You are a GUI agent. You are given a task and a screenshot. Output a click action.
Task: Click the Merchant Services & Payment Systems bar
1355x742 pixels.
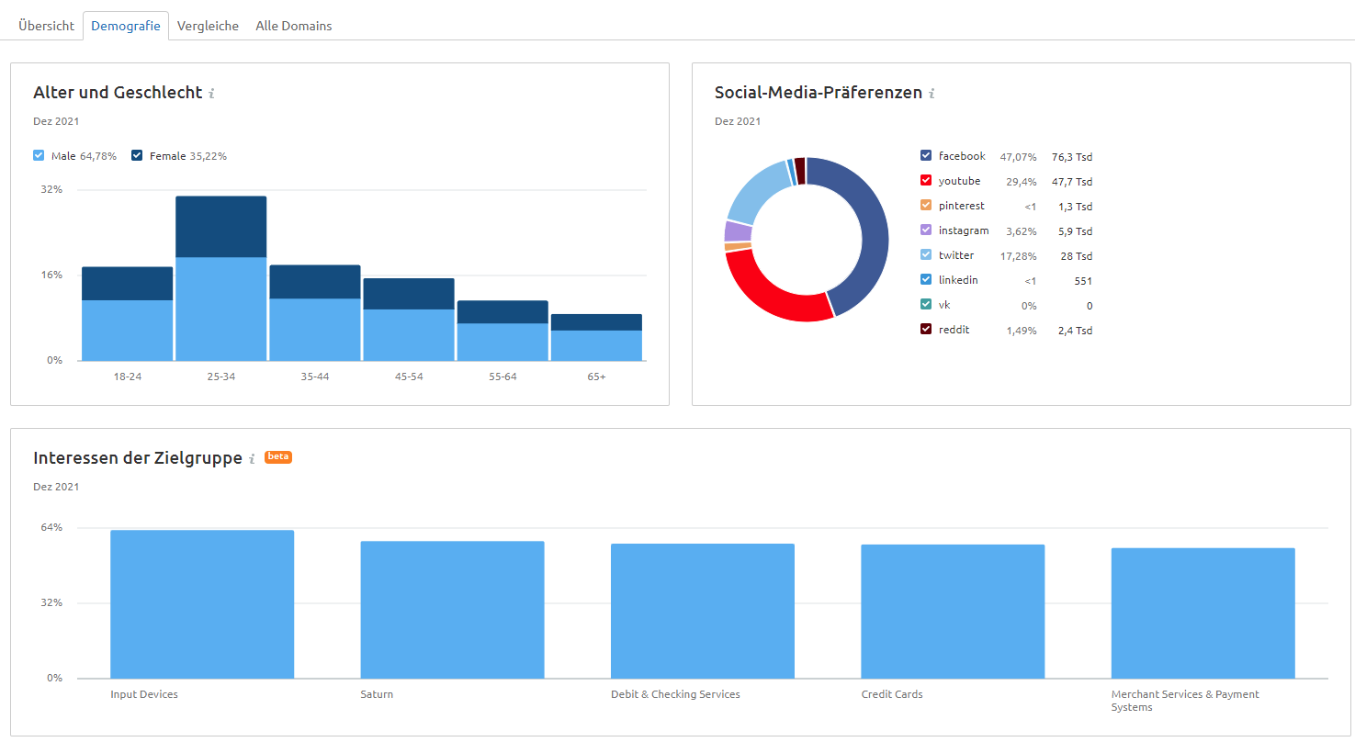[x=1203, y=613]
